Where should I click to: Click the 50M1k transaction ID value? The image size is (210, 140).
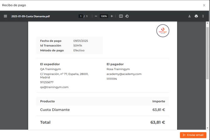tap(78, 45)
